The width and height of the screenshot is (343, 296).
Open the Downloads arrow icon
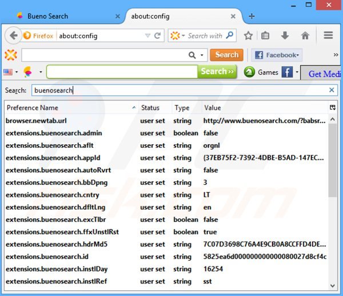pyautogui.click(x=285, y=36)
